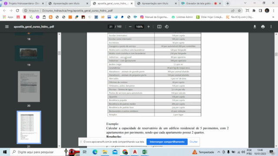Select page 20 thumbnail
This screenshot has width=278, height=156.
[x=29, y=87]
